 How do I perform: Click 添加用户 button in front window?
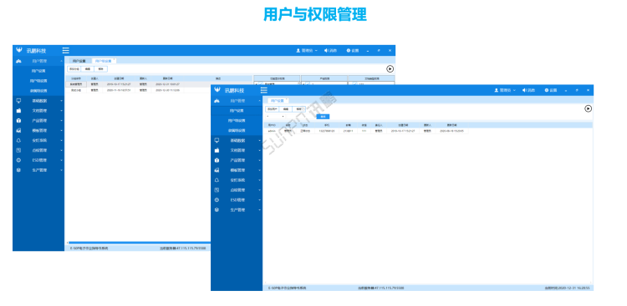pos(273,108)
